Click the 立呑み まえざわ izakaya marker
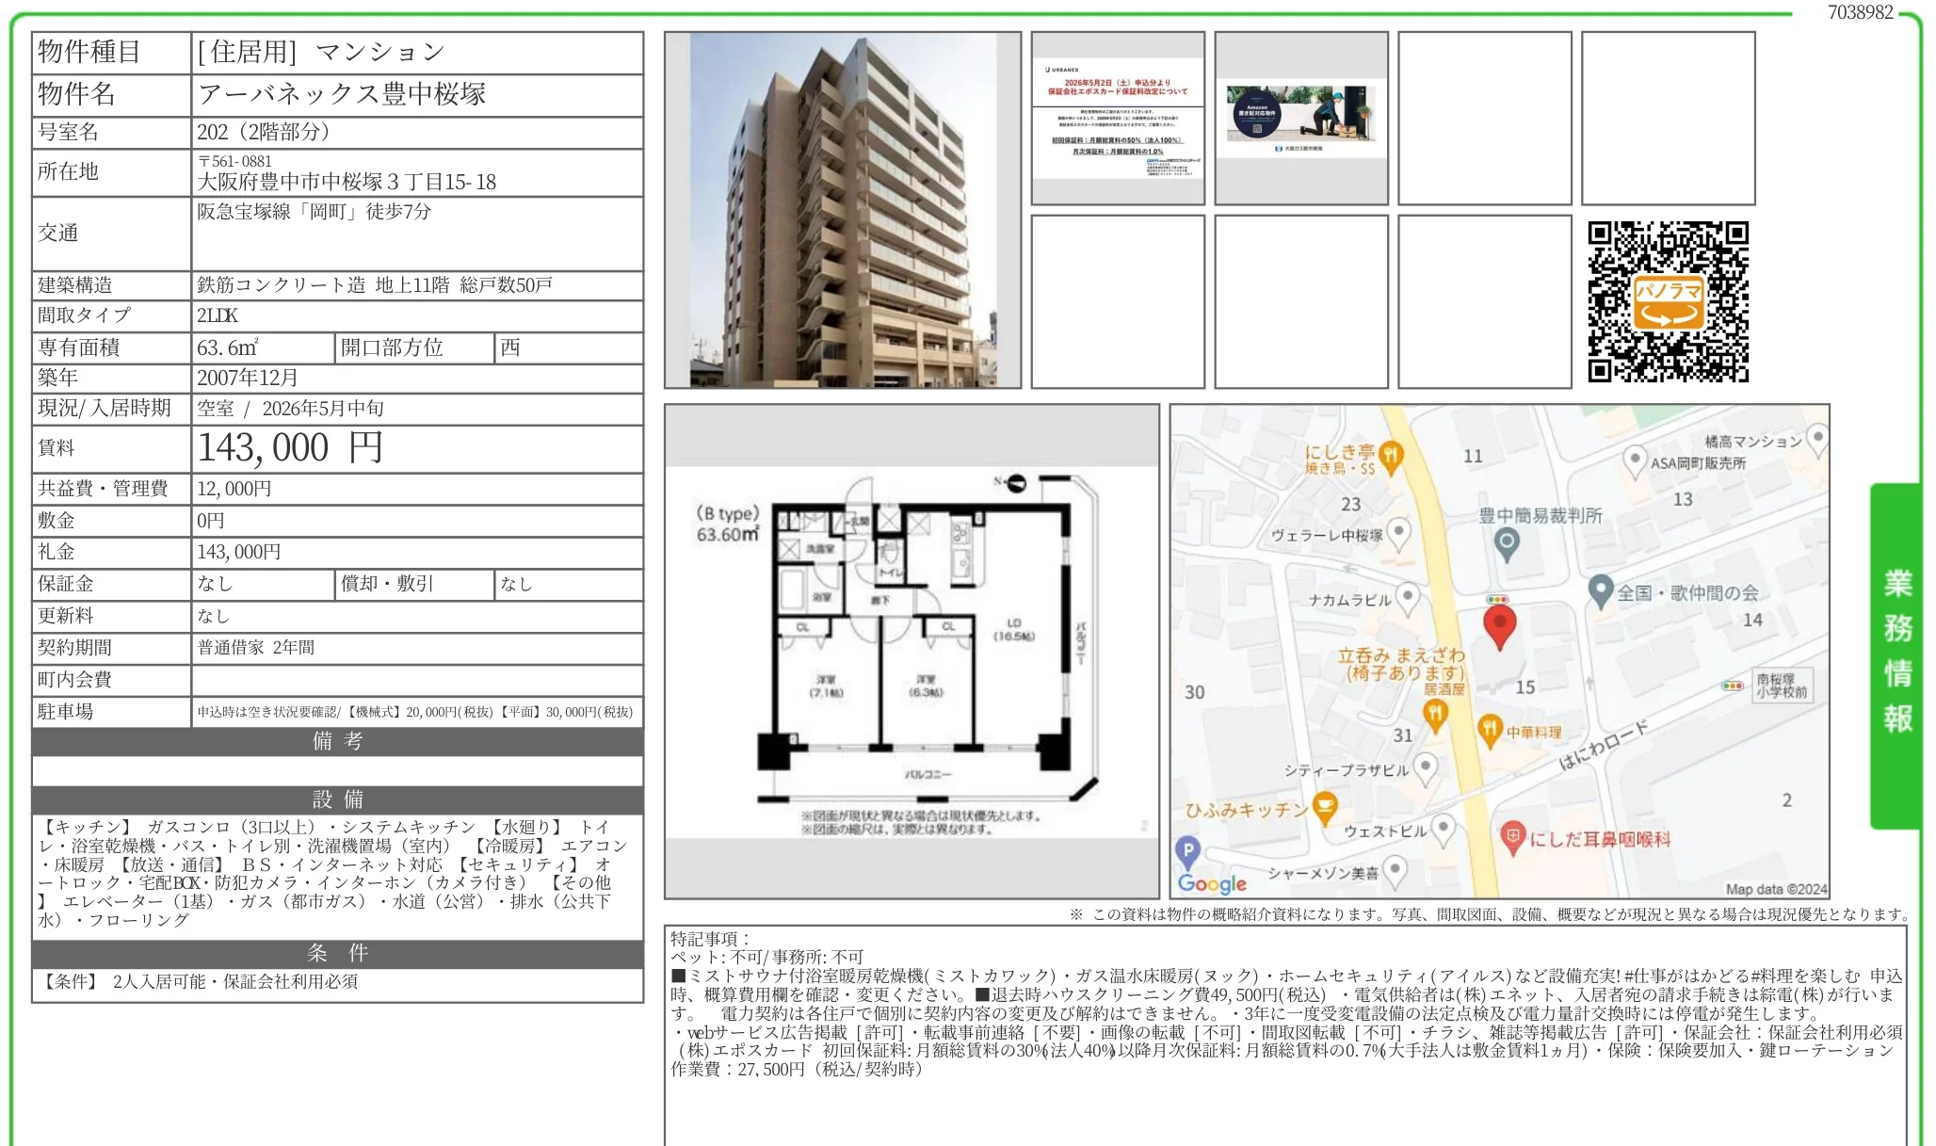This screenshot has width=1936, height=1146. pyautogui.click(x=1434, y=714)
